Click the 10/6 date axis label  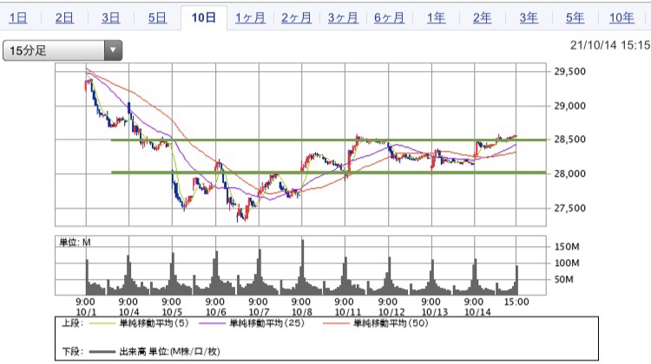[x=216, y=312]
